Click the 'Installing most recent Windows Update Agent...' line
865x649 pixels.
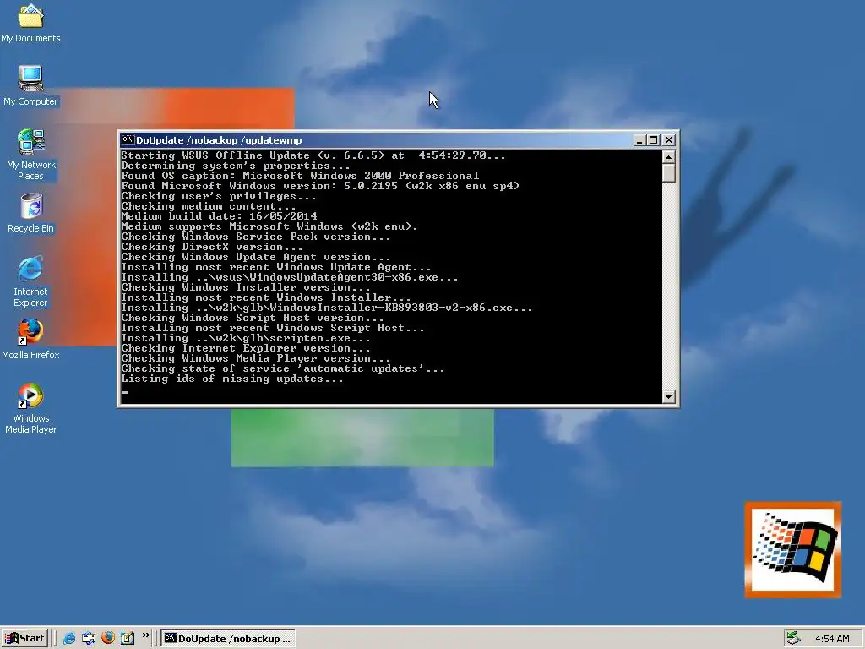click(x=276, y=267)
